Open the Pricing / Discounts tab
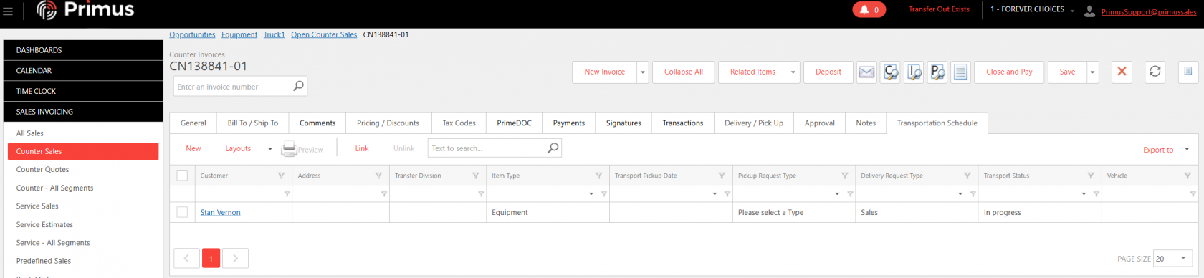This screenshot has height=278, width=1204. point(388,123)
